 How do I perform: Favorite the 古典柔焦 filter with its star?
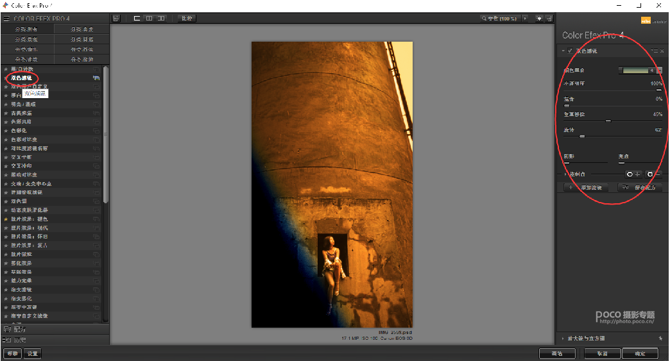(x=6, y=113)
